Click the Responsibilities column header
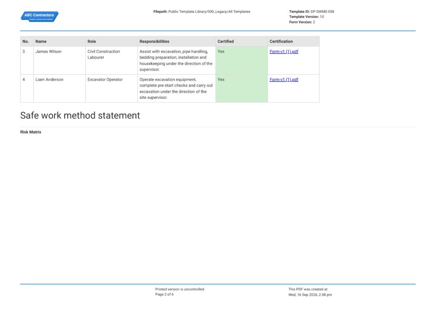This screenshot has width=436, height=309. (x=177, y=41)
